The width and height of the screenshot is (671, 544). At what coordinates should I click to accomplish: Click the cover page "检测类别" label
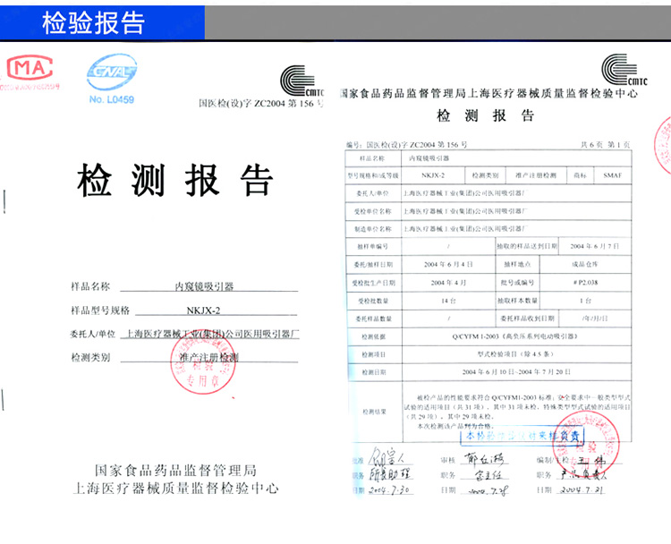(90, 357)
